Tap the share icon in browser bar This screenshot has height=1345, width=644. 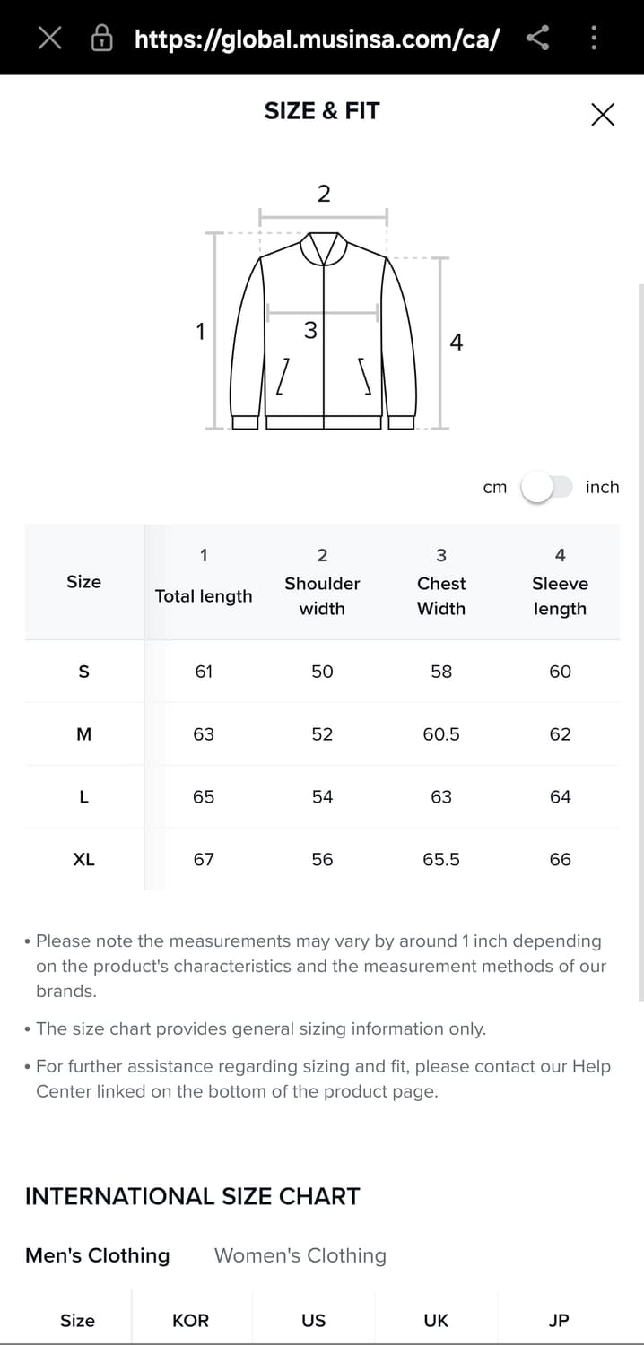[537, 38]
